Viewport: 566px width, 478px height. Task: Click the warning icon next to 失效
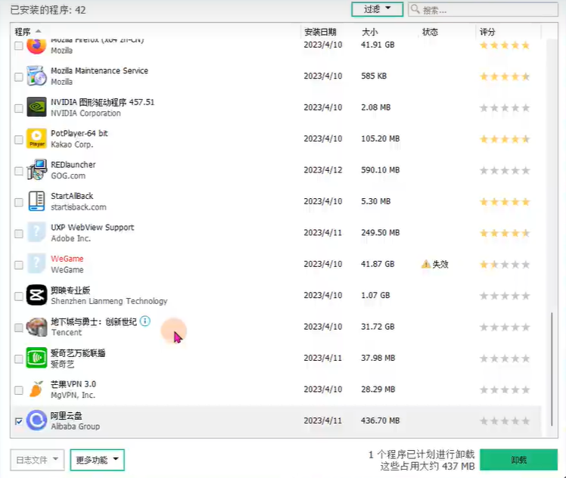[426, 264]
